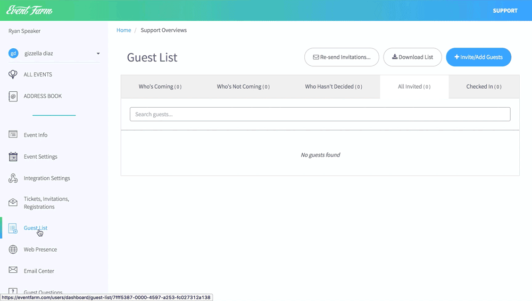Switch to Who's Coming tab
Image resolution: width=532 pixels, height=301 pixels.
(x=160, y=87)
